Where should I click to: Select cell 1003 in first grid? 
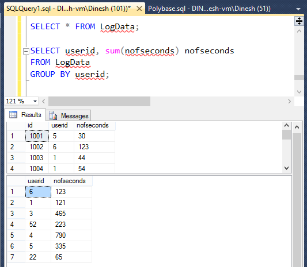(x=37, y=158)
